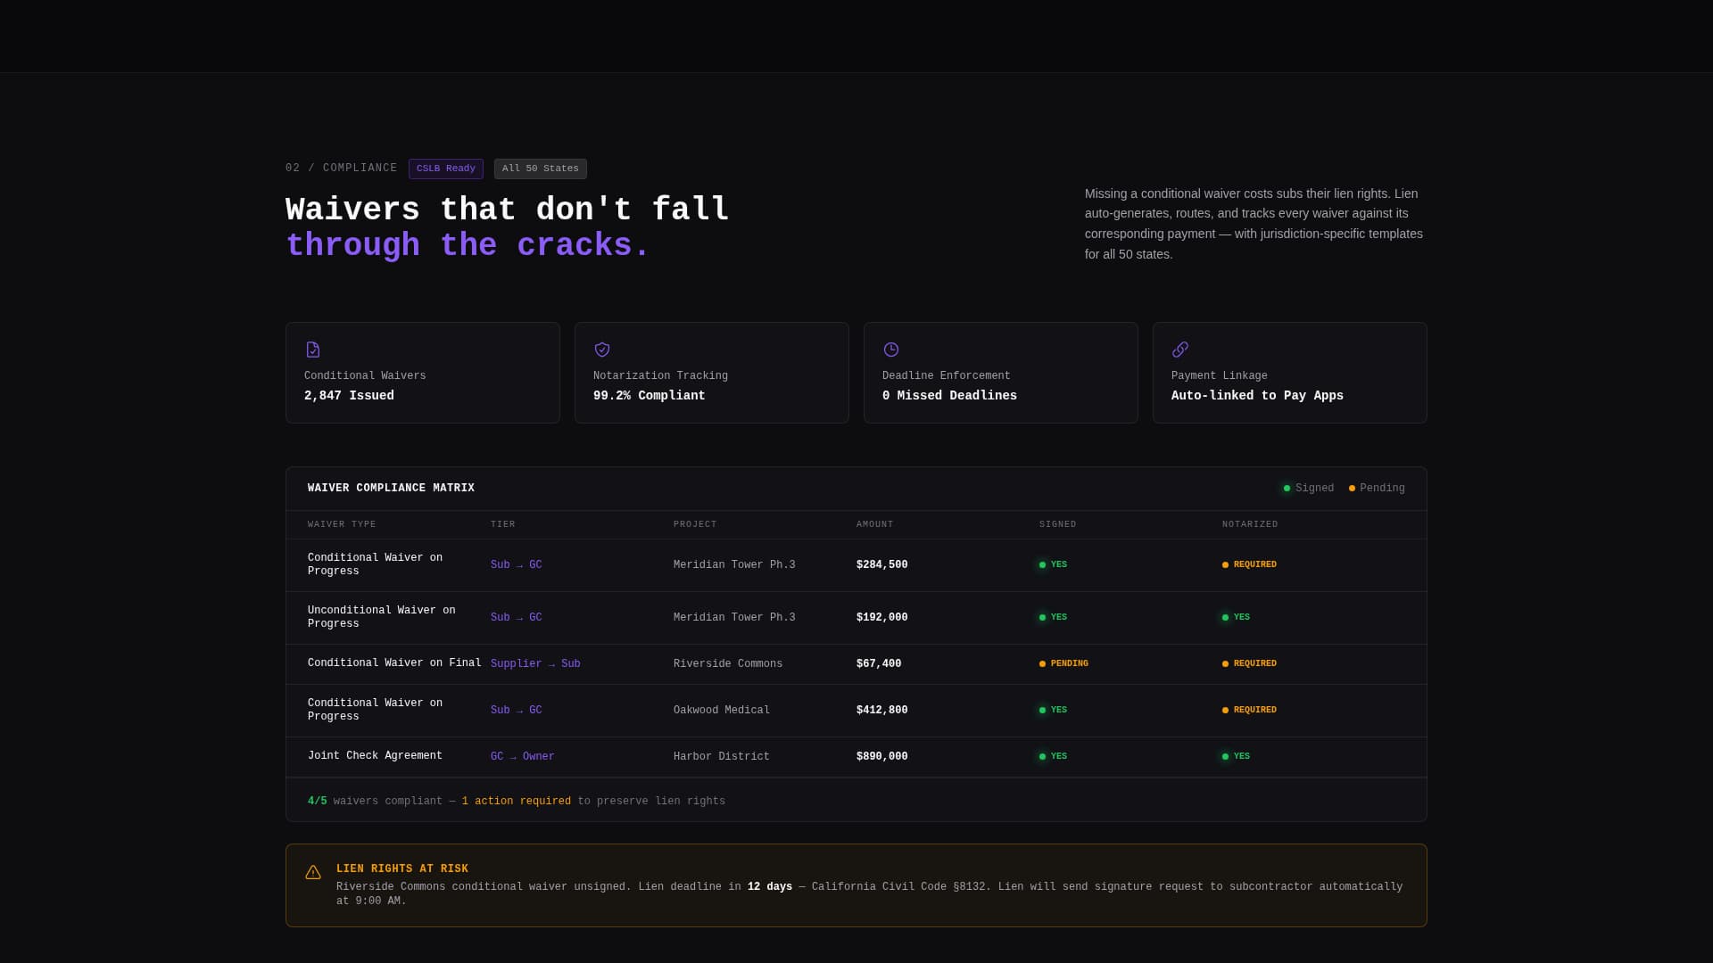Open the Conditional Waivers 2,847 Issued card
1713x963 pixels.
coord(423,373)
